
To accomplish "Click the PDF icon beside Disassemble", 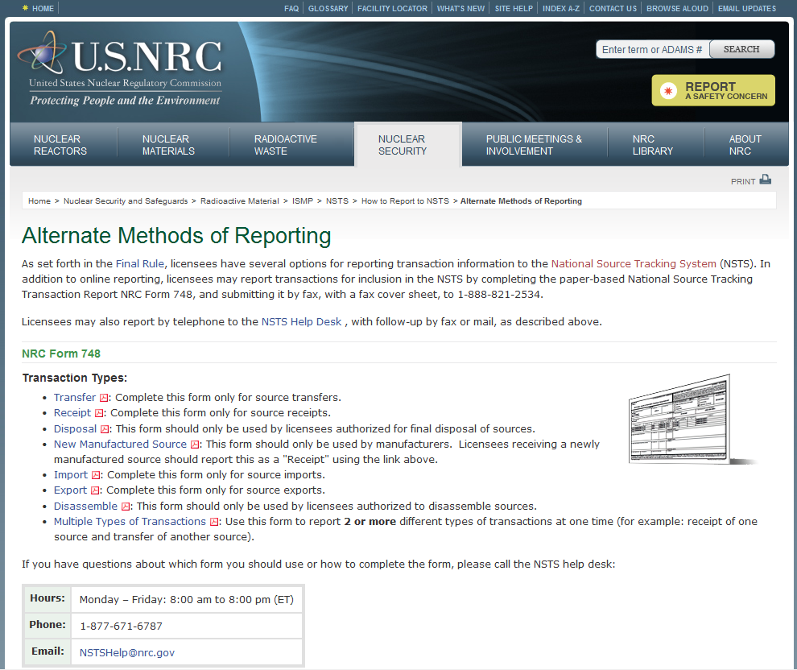I will tap(126, 507).
